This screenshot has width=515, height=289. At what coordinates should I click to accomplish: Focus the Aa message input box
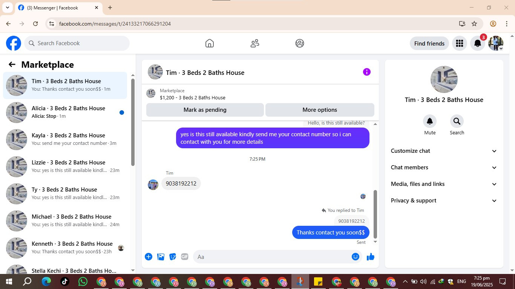pos(277,257)
